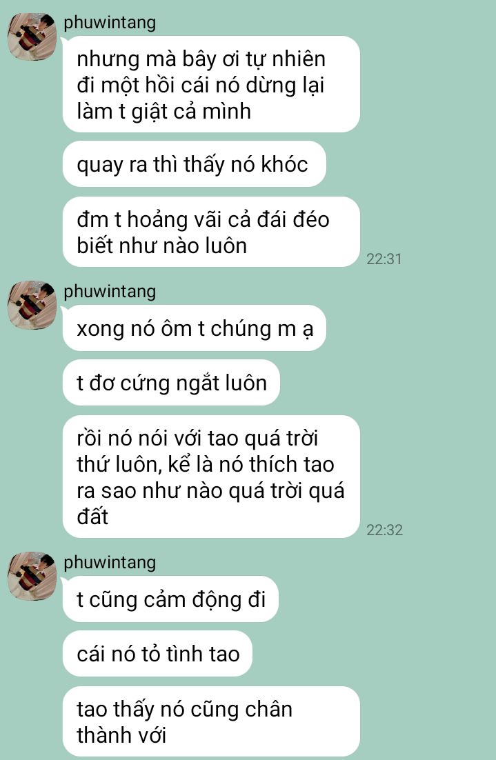
Task: Select the message 'xong nó ôm t chúng m ạ'
Action: (194, 328)
